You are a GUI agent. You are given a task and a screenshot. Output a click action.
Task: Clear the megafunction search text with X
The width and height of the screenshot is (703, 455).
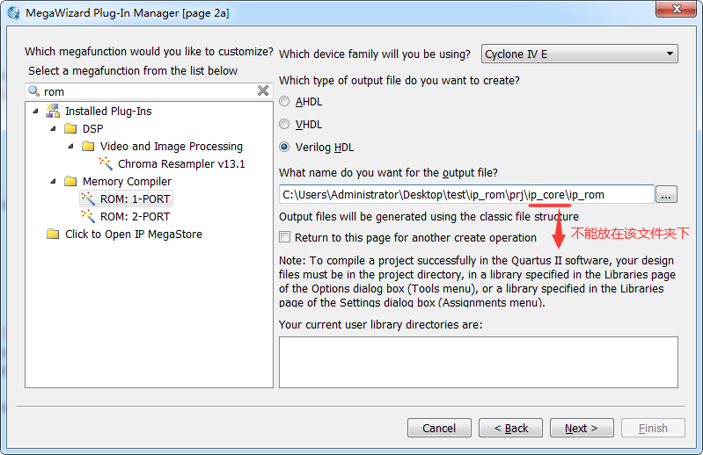coord(263,91)
